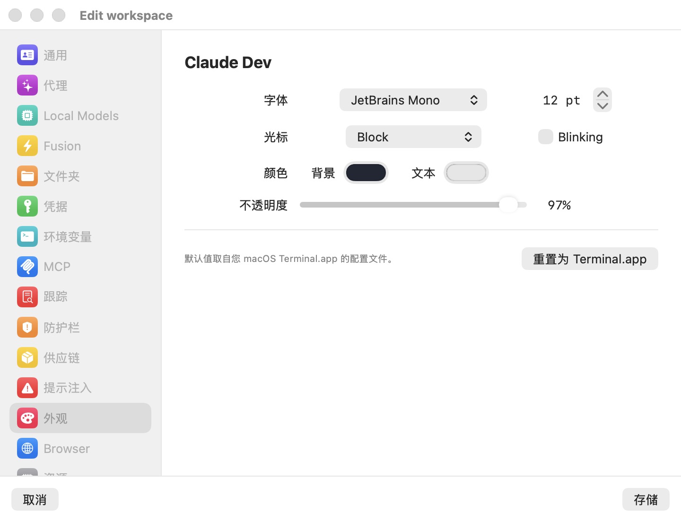
Task: Switch to 通用 section label
Action: click(55, 55)
